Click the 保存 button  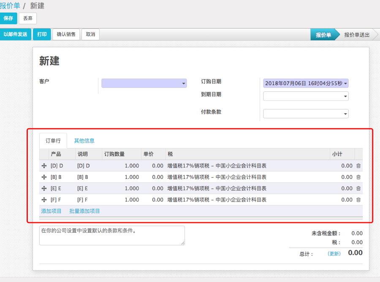coord(8,19)
